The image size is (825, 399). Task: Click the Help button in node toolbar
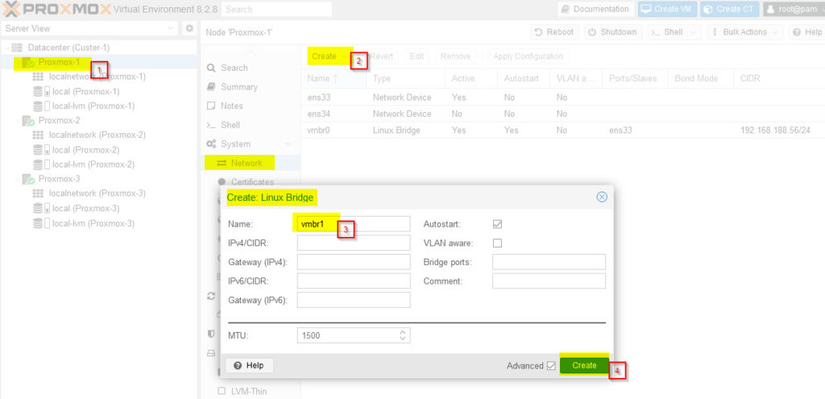(x=806, y=32)
